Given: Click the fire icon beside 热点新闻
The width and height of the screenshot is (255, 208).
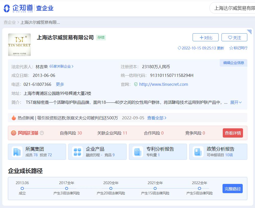Looking at the screenshot, I should coord(14,118).
